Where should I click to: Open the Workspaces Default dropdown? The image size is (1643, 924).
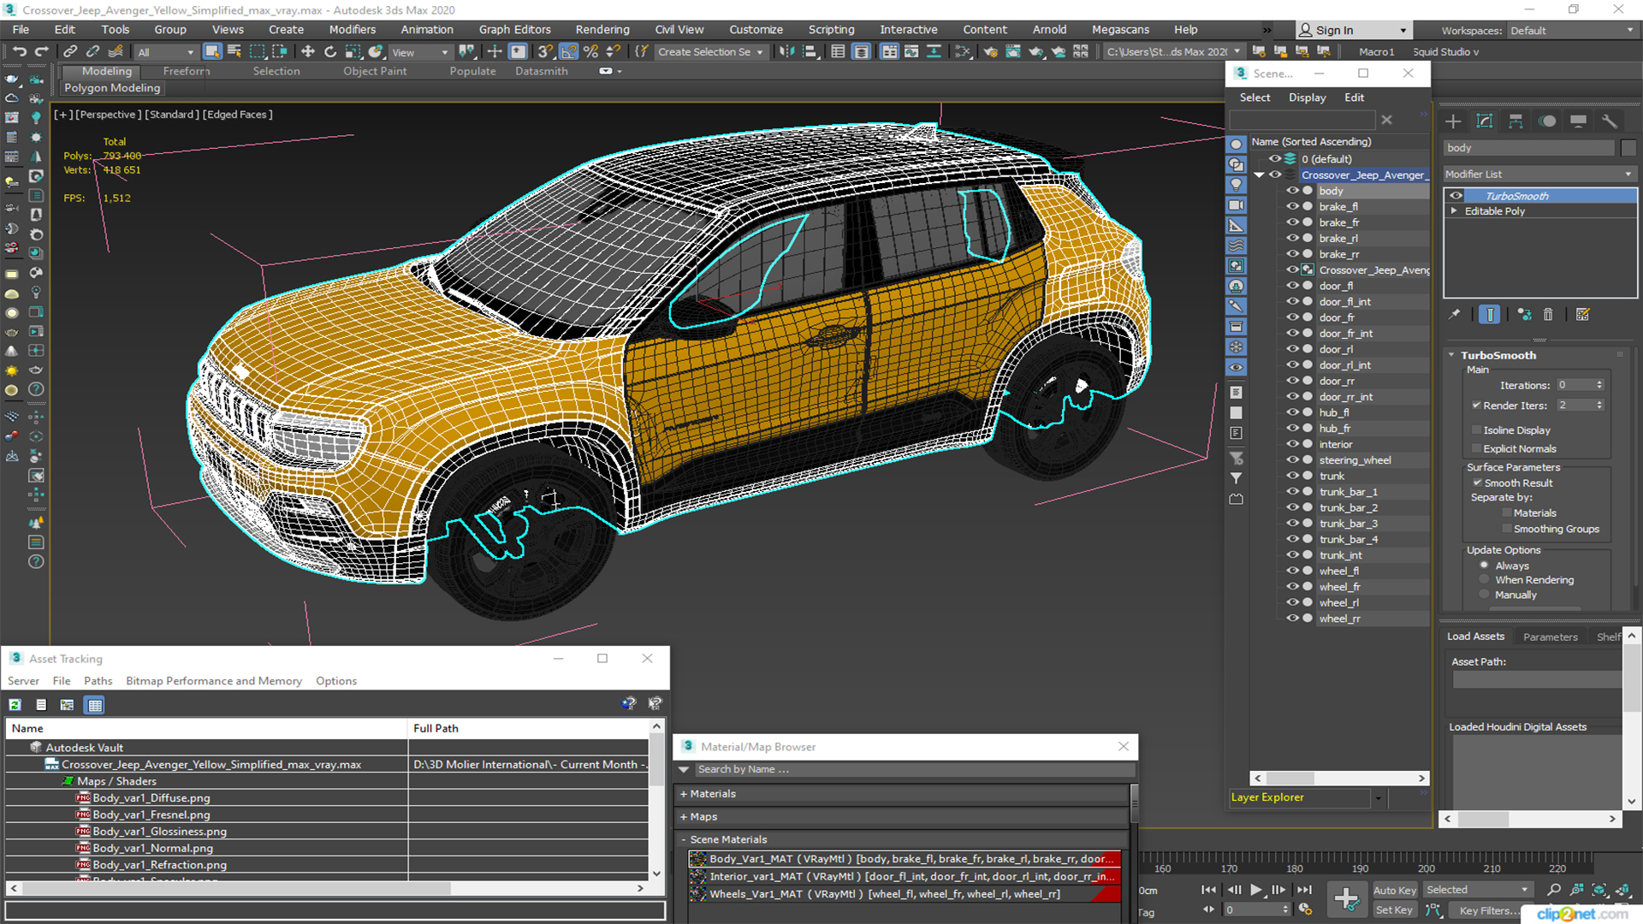[1571, 31]
